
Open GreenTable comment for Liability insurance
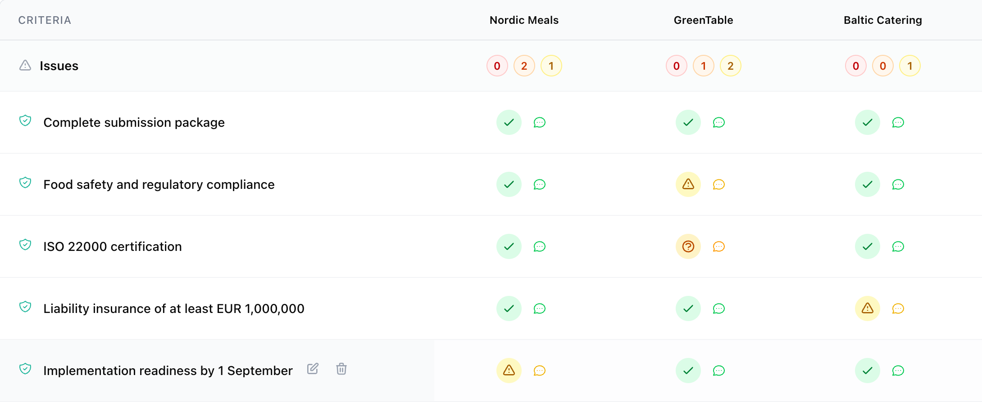click(719, 308)
